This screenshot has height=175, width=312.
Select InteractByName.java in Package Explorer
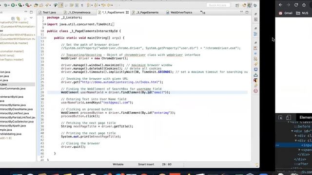coord(13,105)
